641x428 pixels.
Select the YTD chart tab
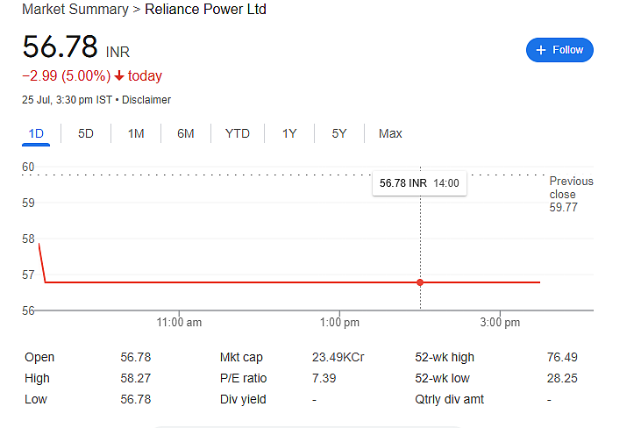tap(237, 133)
